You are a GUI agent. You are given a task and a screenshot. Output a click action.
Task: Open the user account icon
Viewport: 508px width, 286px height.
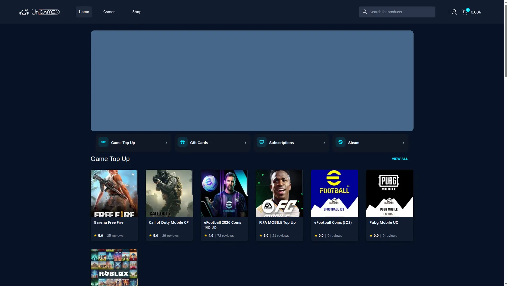tap(454, 12)
